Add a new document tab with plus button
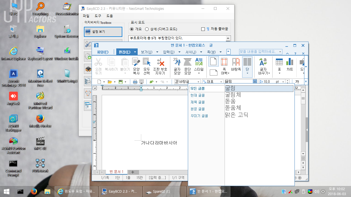This screenshot has width=351, height=197. (x=133, y=172)
